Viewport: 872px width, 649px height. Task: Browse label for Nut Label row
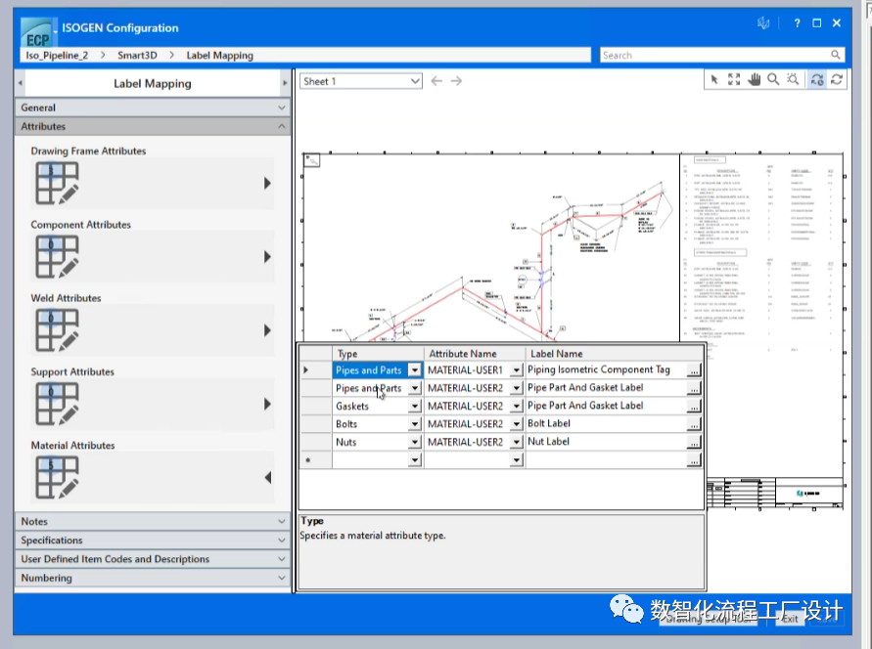[694, 443]
